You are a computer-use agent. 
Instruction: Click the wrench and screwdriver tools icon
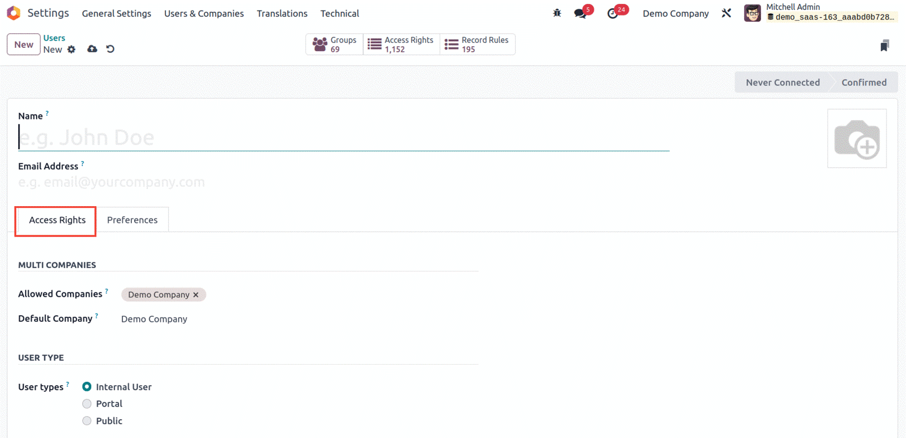pyautogui.click(x=726, y=13)
